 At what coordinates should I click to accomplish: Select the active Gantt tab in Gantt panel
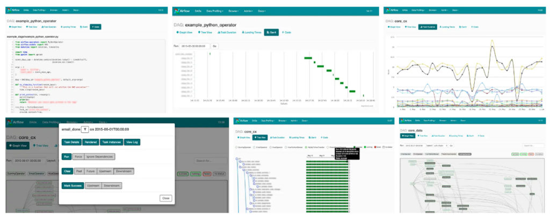tap(271, 32)
